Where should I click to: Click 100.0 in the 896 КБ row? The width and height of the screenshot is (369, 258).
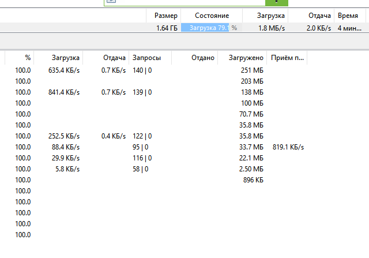point(23,180)
